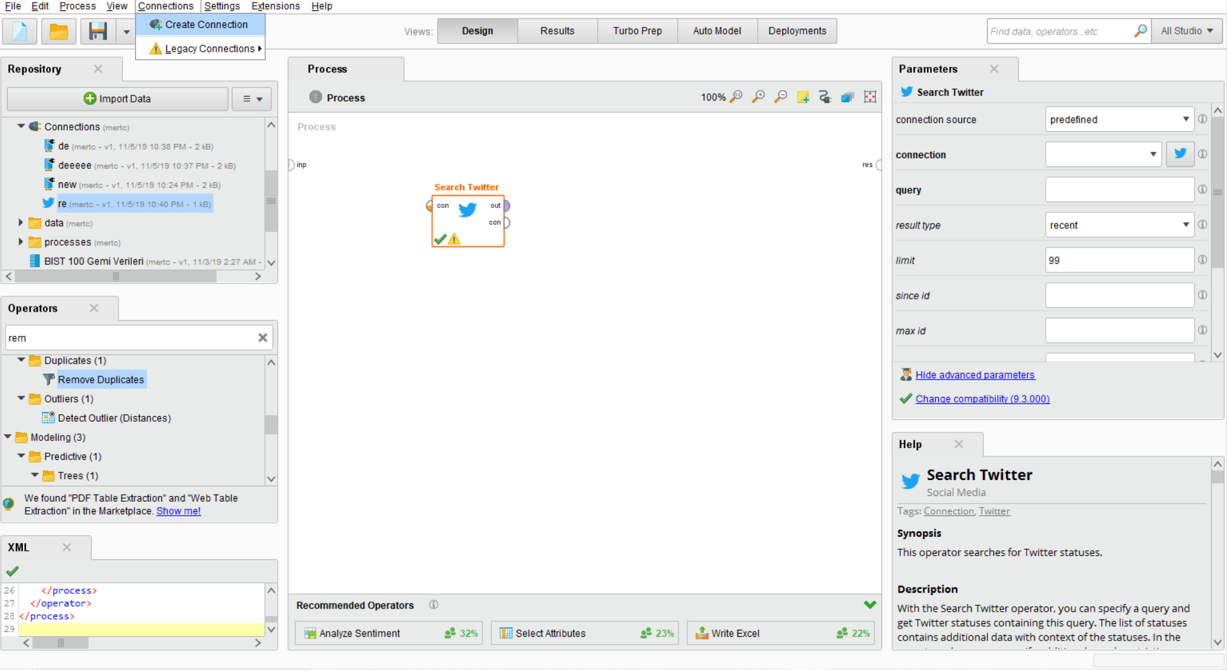Viewport: 1227px width, 670px height.
Task: Click the info icon for since id
Action: [1203, 295]
